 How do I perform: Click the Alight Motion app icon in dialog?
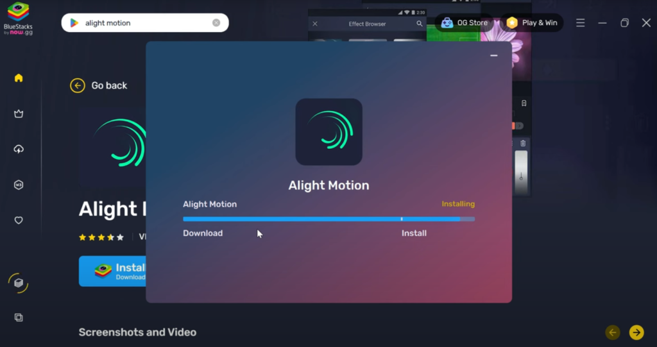(328, 131)
